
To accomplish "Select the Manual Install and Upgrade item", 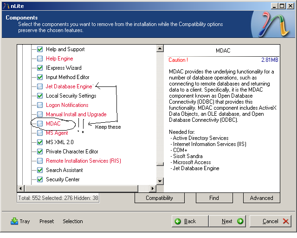I will pyautogui.click(x=76, y=114).
